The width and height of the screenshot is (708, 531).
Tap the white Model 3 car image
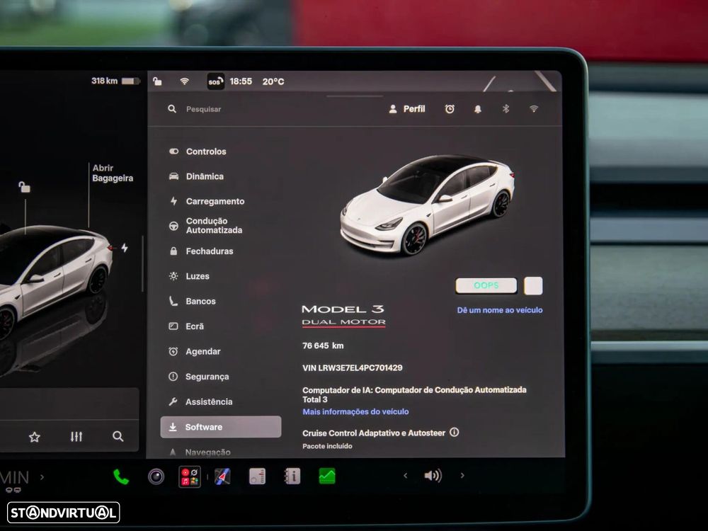pyautogui.click(x=427, y=205)
